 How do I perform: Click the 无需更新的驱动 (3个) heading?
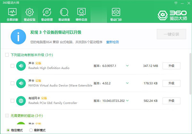[x=27, y=116]
